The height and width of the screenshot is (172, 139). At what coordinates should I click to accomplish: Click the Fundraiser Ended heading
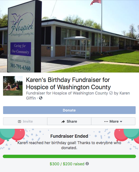tap(69, 136)
